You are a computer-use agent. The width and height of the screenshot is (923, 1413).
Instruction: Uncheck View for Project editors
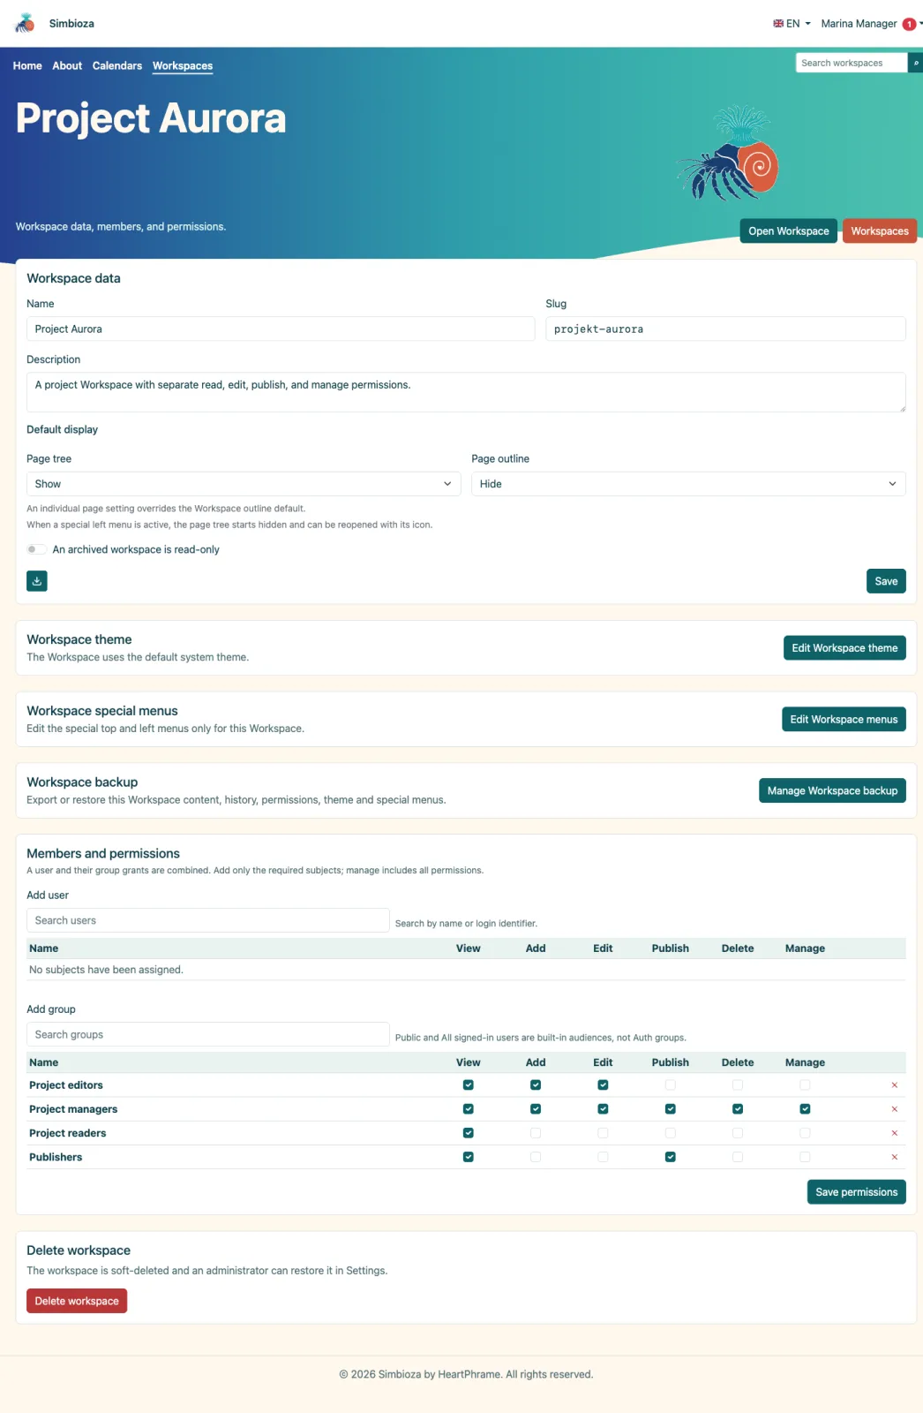(x=469, y=1085)
